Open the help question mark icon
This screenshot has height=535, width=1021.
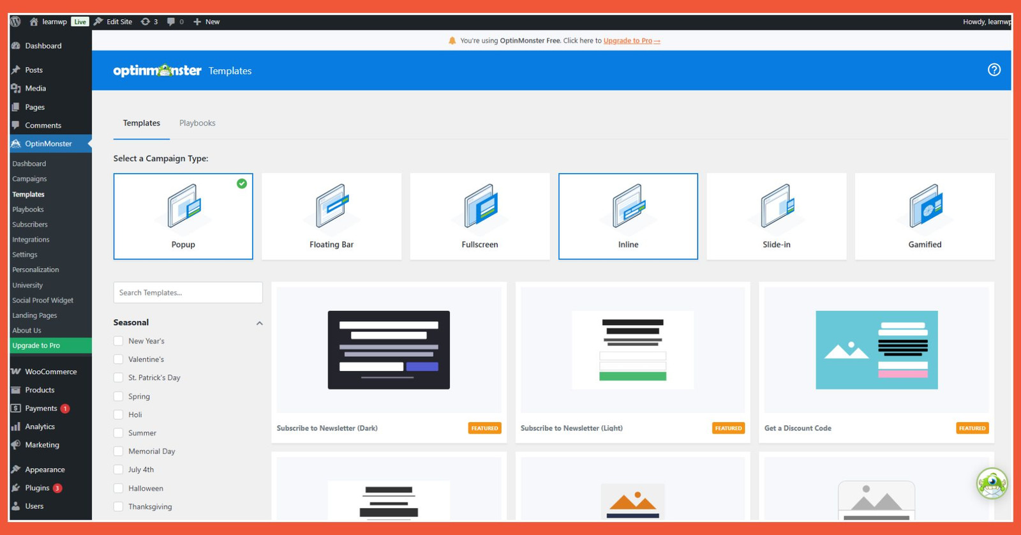point(994,70)
